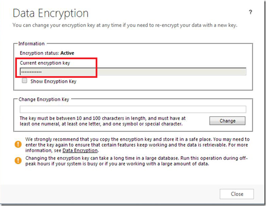Click the Encryption status label
The image size is (266, 206).
click(39, 53)
